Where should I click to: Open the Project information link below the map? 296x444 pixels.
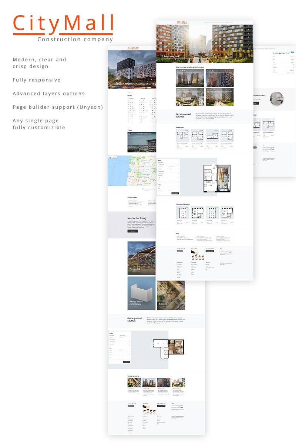(149, 189)
